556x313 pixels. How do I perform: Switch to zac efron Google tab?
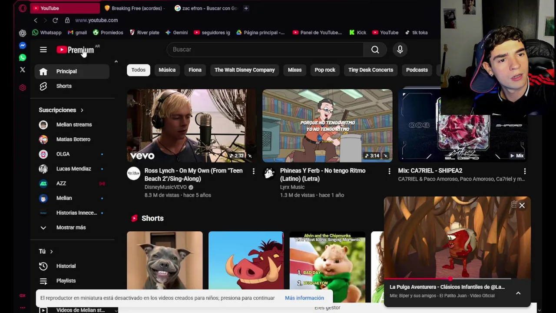(x=206, y=8)
